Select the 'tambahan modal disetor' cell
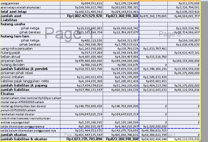 [x=30, y=114]
